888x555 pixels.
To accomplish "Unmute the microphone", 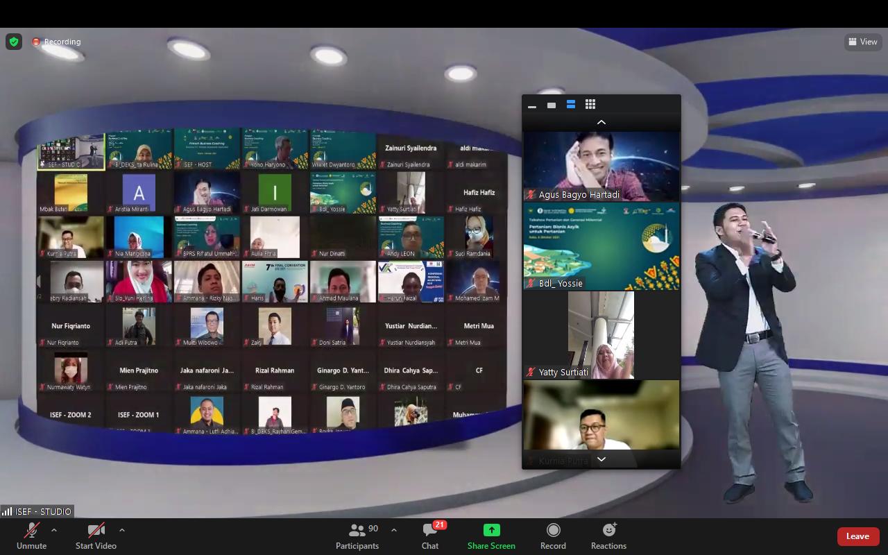I will pos(31,536).
